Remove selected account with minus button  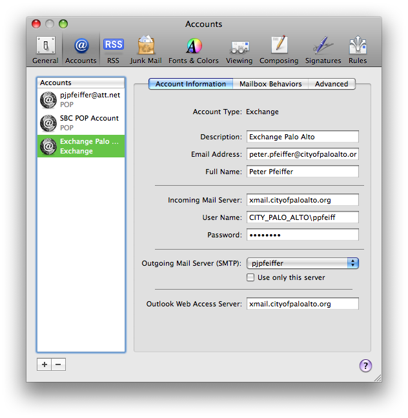point(58,364)
